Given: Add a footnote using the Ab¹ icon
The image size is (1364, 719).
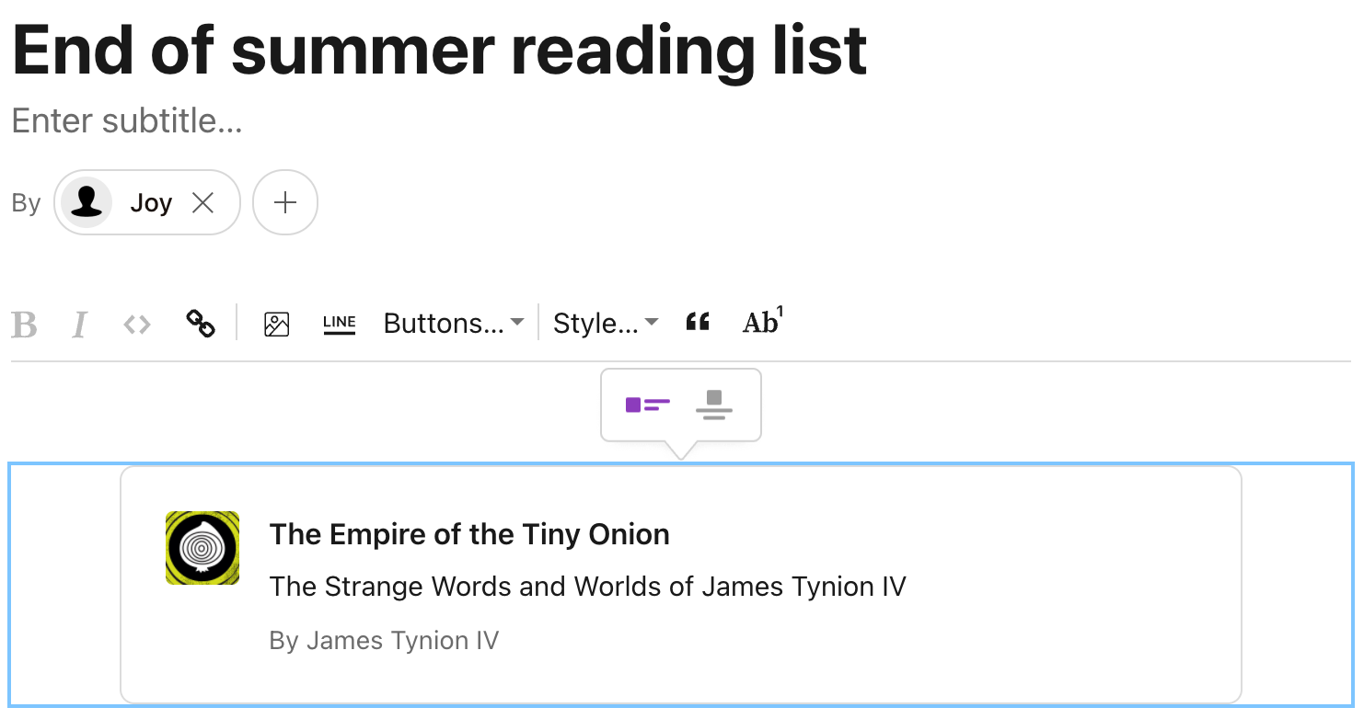Looking at the screenshot, I should [762, 322].
